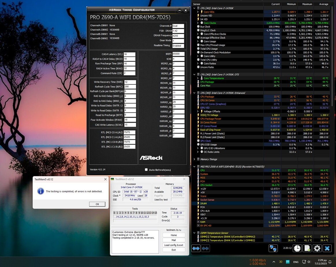Viewport: 336px width, 267px height.
Task: Expand the GPU D3D Utilizations row
Action: 198,148
